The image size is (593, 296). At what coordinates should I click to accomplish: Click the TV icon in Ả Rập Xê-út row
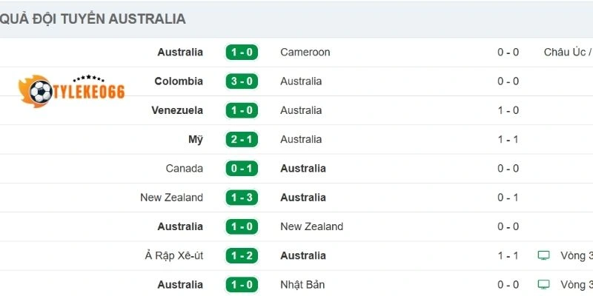(544, 255)
